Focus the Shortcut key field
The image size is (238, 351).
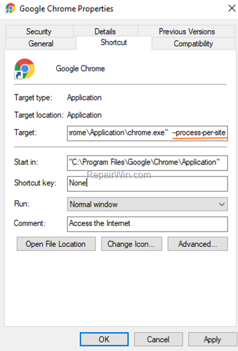pos(147,184)
